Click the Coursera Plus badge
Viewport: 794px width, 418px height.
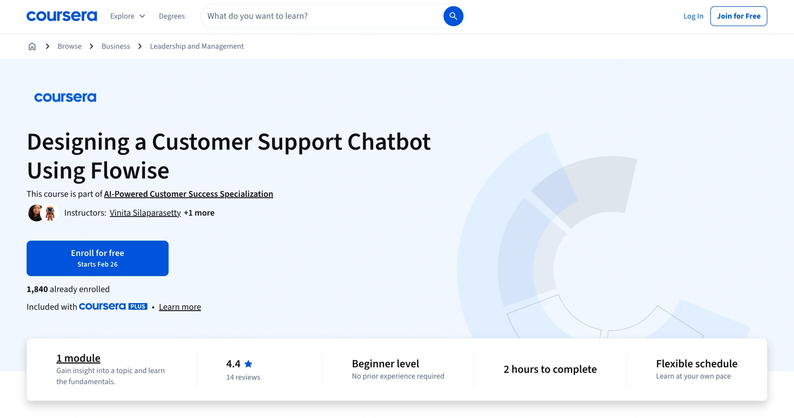(113, 306)
